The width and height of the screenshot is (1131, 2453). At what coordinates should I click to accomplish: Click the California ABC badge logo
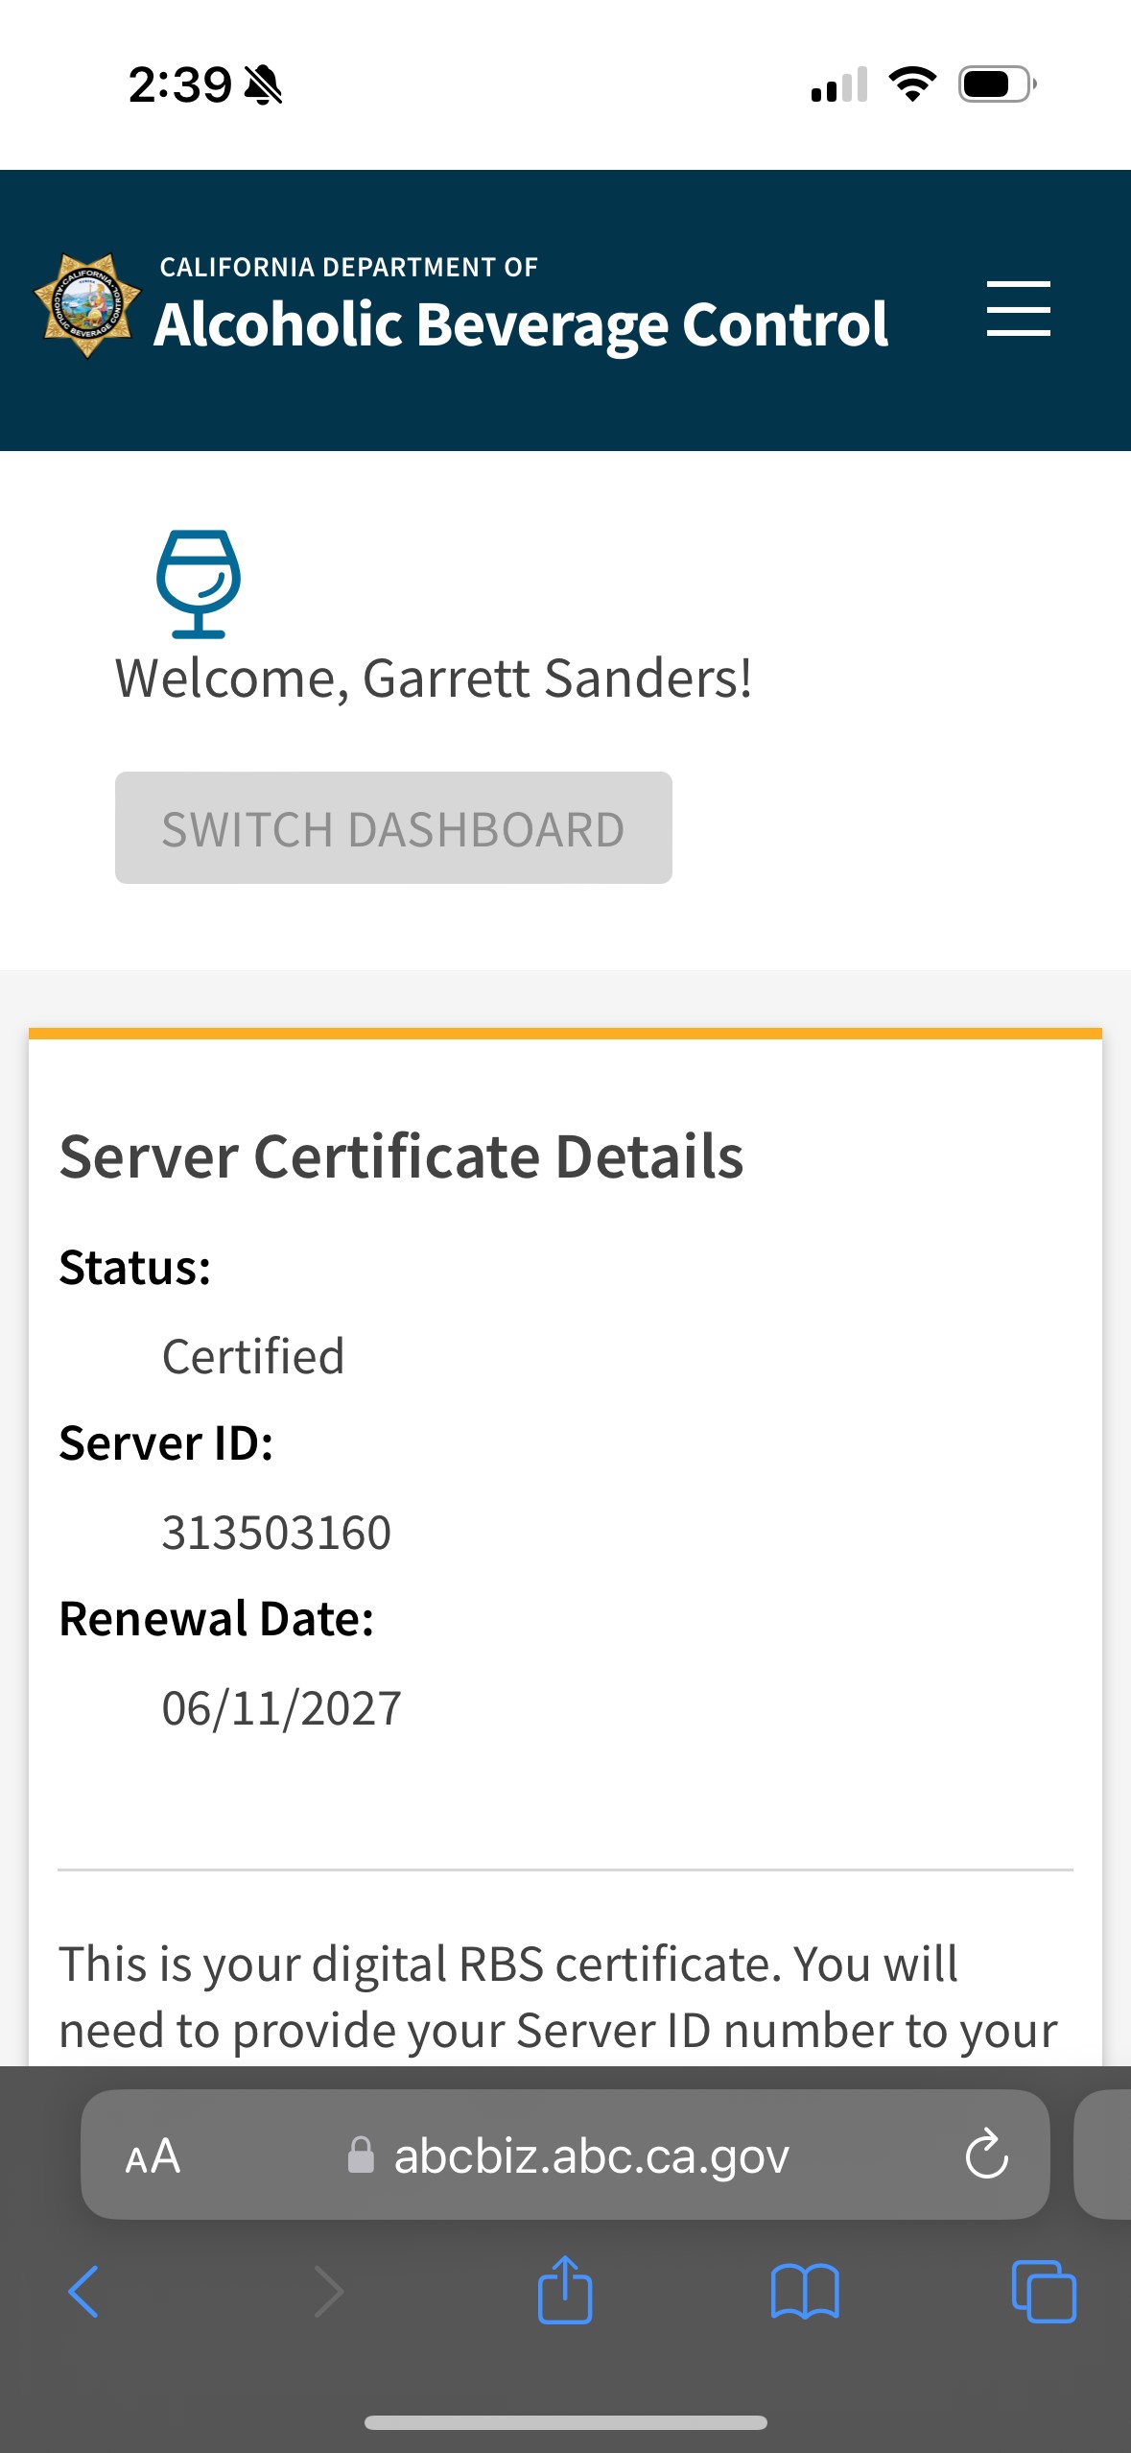(x=87, y=306)
